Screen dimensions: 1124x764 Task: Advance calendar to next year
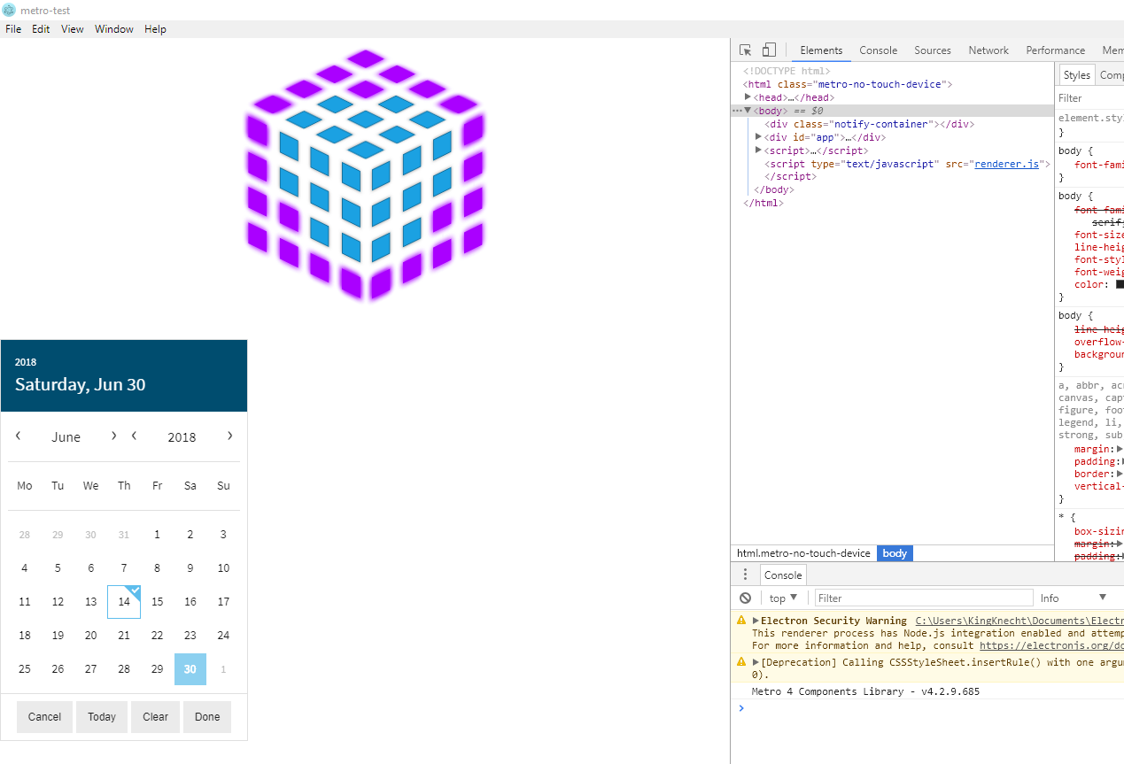click(229, 436)
